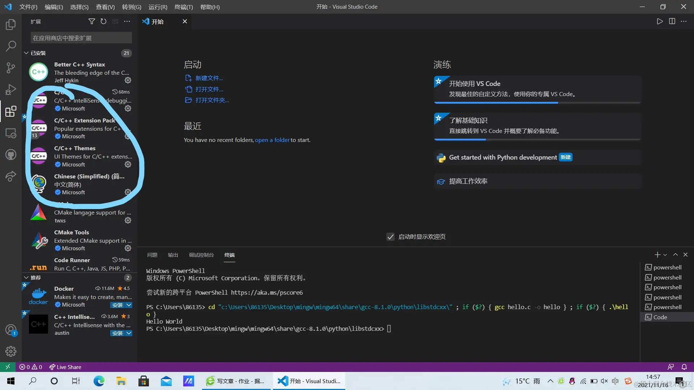Open Docker install options dropdown arrow
The height and width of the screenshot is (390, 694).
point(129,305)
